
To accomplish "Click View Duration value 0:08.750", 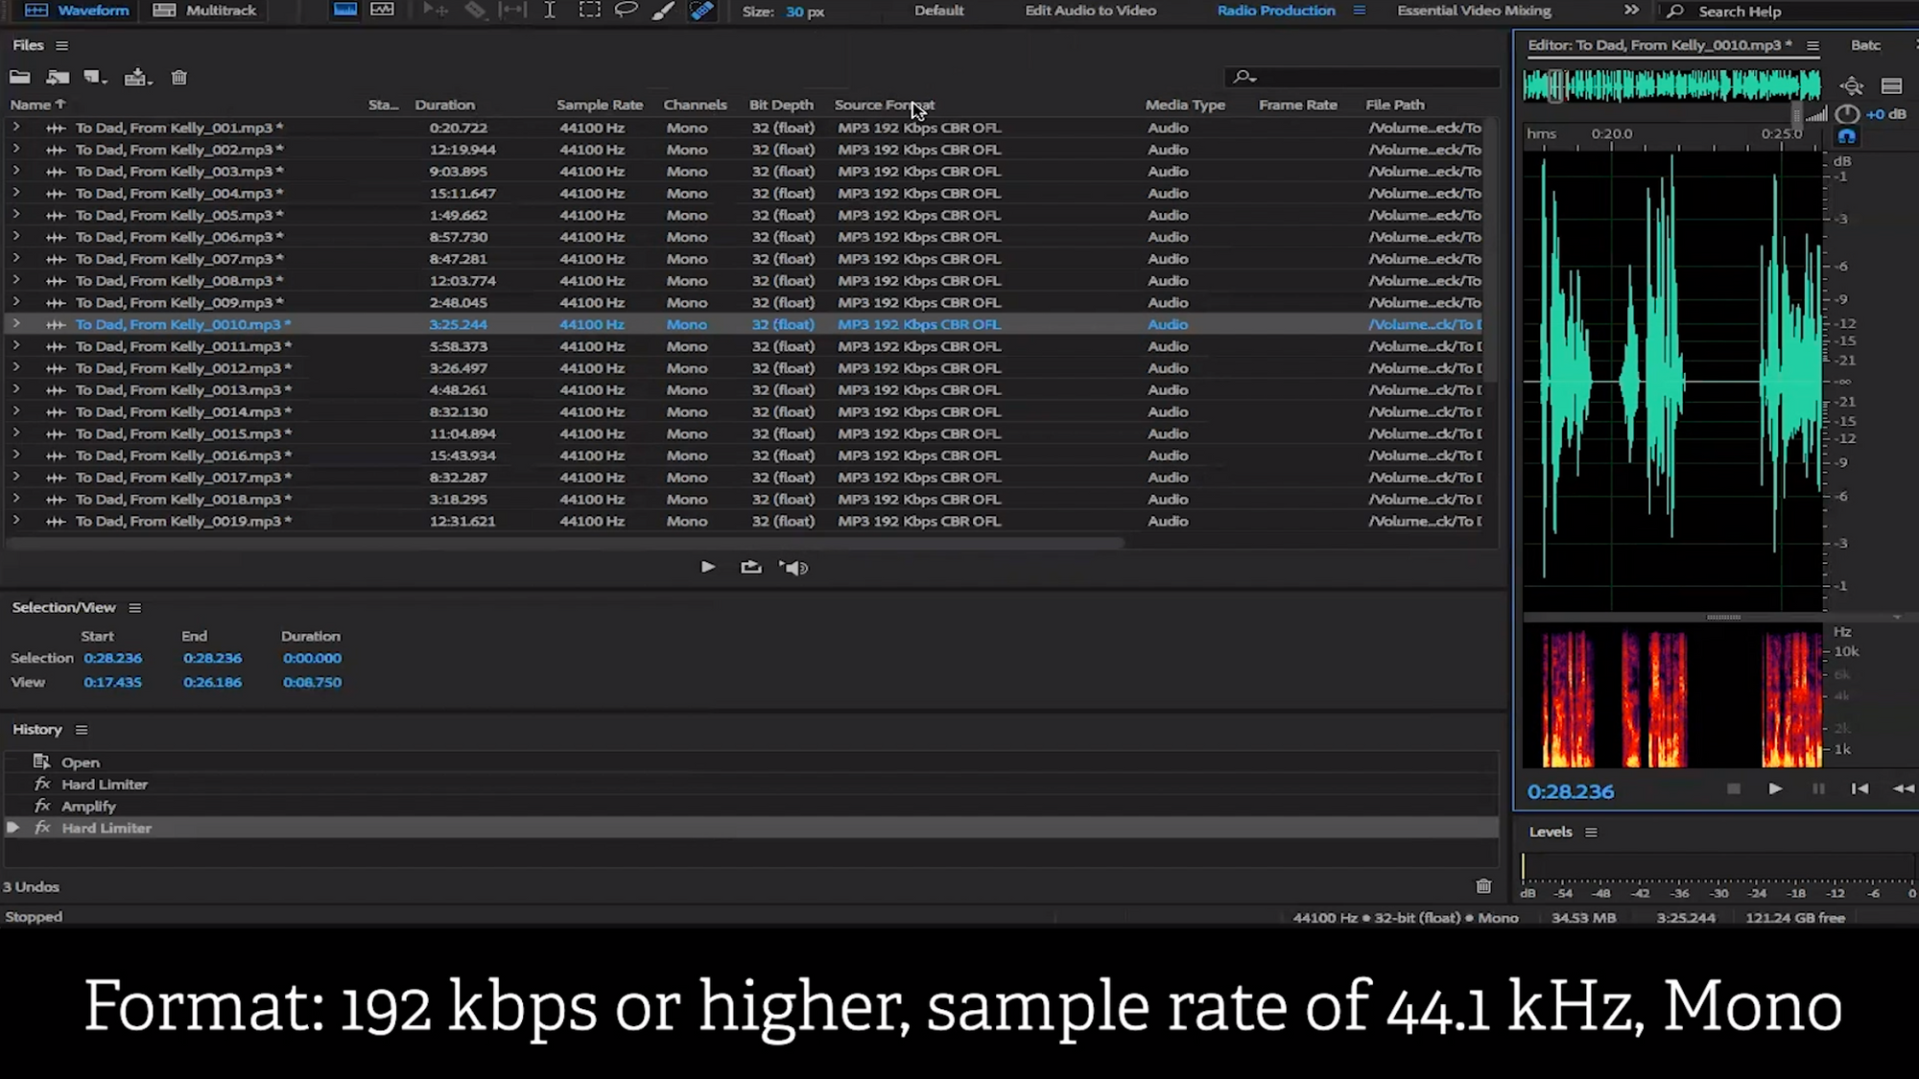I will (x=312, y=682).
